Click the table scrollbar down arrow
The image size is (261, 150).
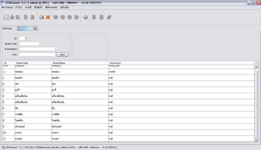coord(256,140)
